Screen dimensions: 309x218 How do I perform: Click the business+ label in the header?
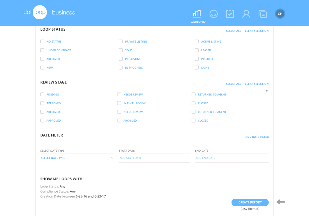click(65, 12)
